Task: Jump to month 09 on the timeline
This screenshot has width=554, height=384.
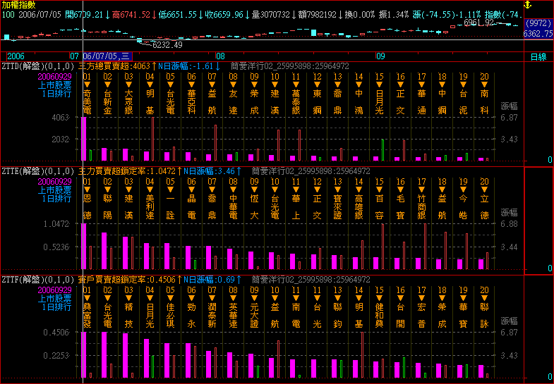Action: (380, 56)
